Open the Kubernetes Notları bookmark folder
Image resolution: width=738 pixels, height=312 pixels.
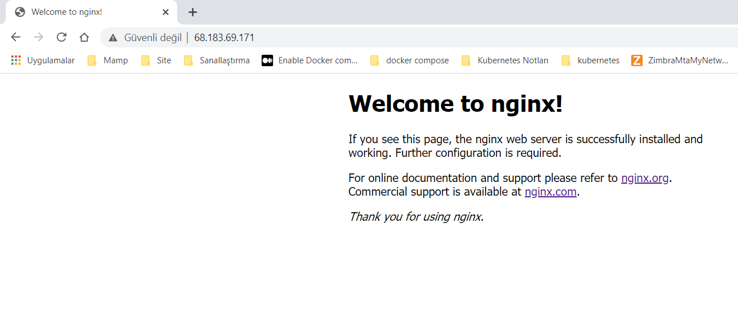(505, 60)
